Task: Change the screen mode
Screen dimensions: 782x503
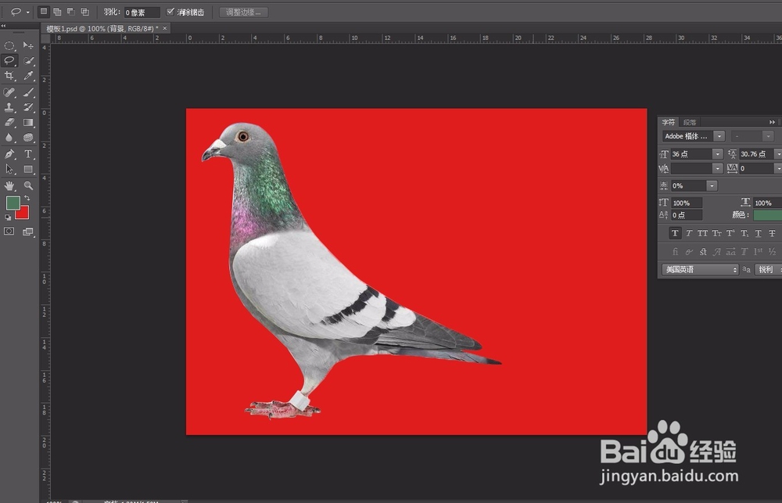Action: [28, 231]
